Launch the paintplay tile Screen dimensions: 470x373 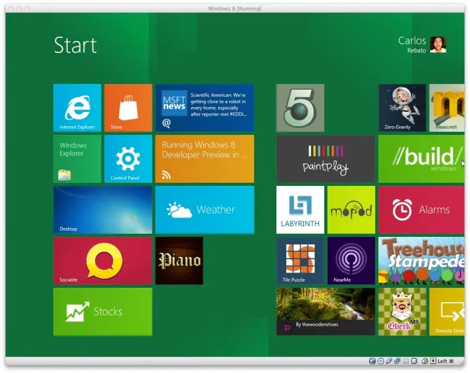[326, 159]
